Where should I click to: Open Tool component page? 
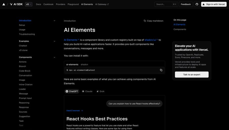click(x=21, y=125)
